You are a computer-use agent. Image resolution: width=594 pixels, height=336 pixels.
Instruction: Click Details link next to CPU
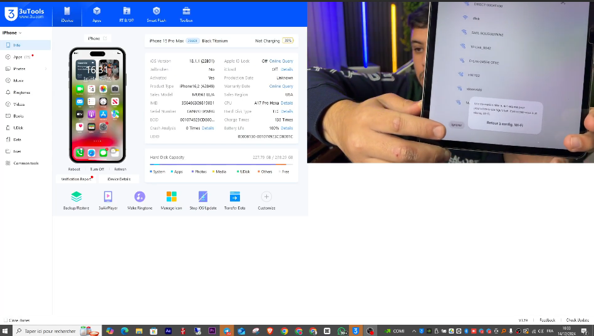point(287,103)
